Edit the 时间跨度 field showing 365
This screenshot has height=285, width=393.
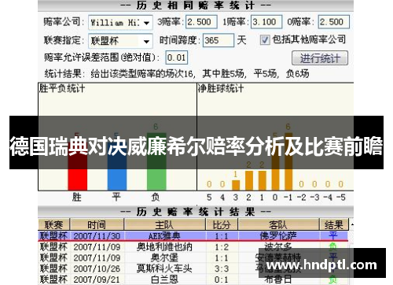[219, 40]
